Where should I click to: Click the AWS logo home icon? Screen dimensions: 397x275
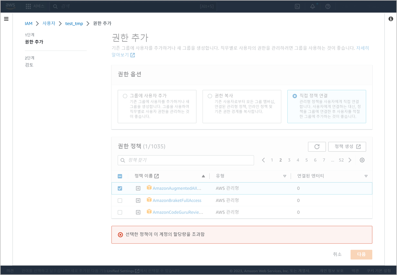10,6
